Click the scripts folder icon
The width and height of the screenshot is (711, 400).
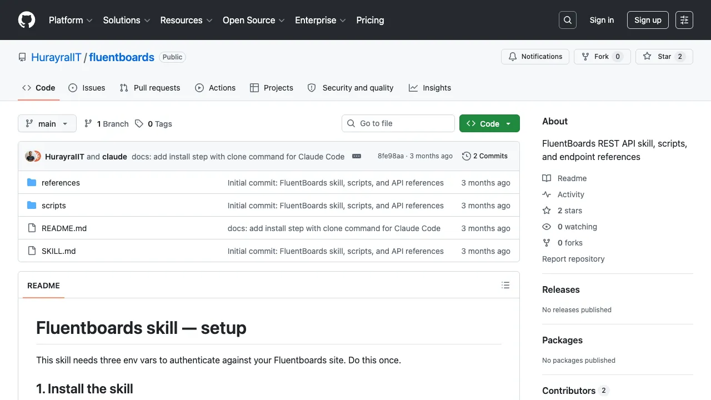tap(32, 206)
